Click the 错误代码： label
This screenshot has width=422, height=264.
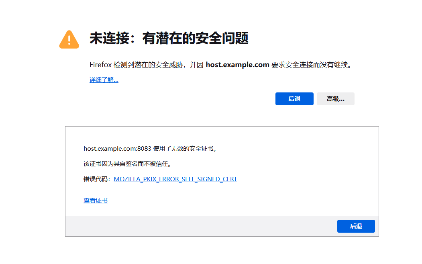(98, 179)
